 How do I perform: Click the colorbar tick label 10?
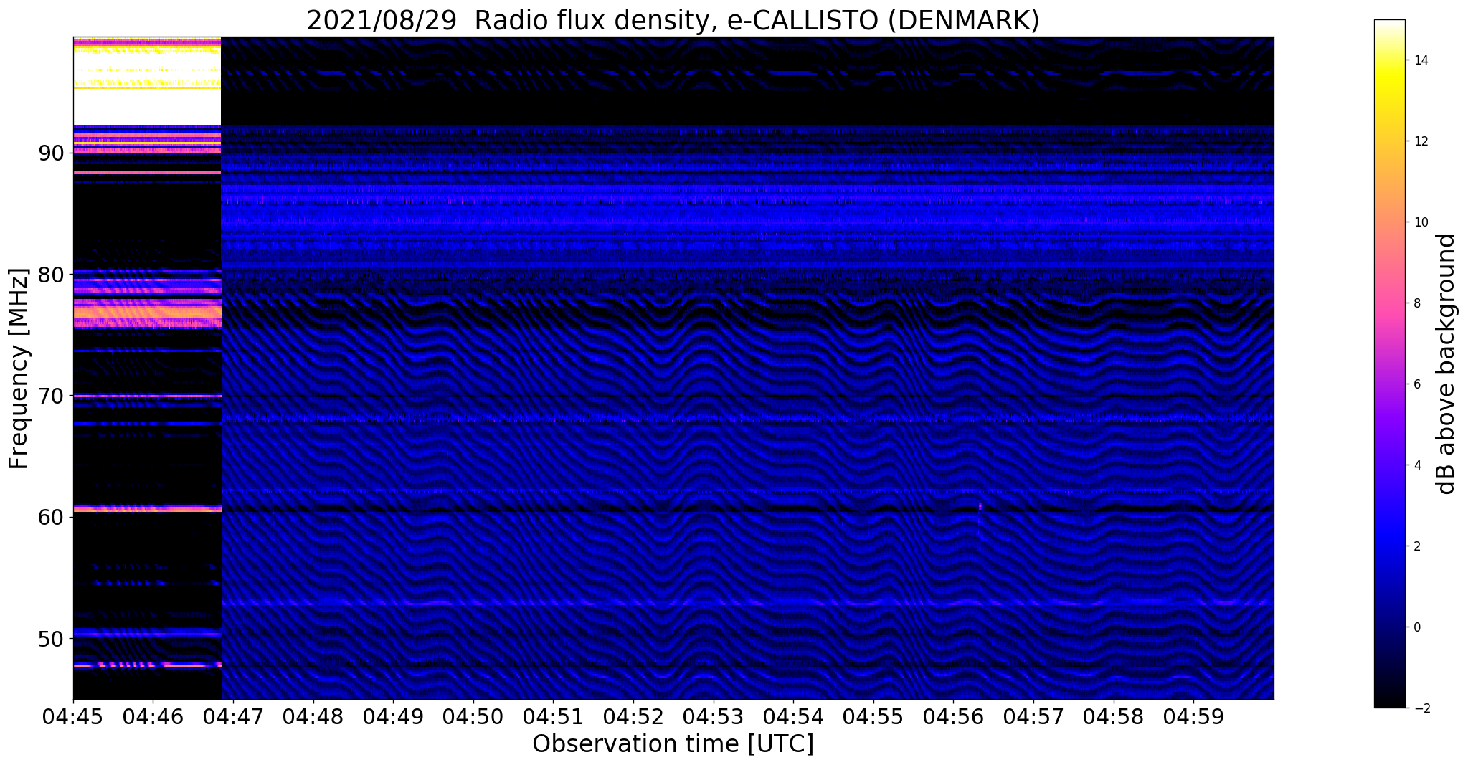(1420, 222)
